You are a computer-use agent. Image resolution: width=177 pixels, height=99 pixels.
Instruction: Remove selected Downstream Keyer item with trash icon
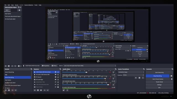[x=9, y=66]
